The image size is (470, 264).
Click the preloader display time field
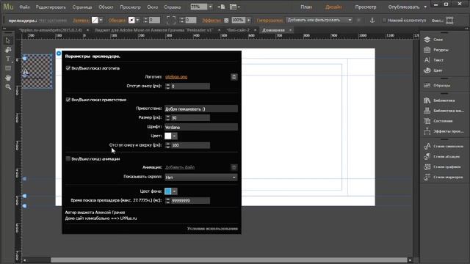(190, 200)
